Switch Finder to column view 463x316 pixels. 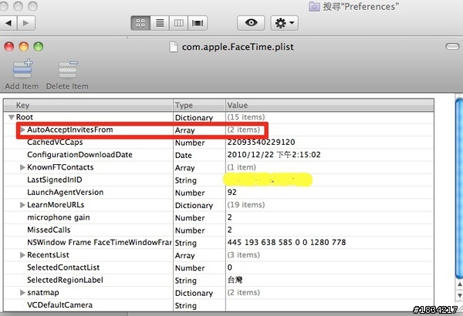pyautogui.click(x=179, y=23)
